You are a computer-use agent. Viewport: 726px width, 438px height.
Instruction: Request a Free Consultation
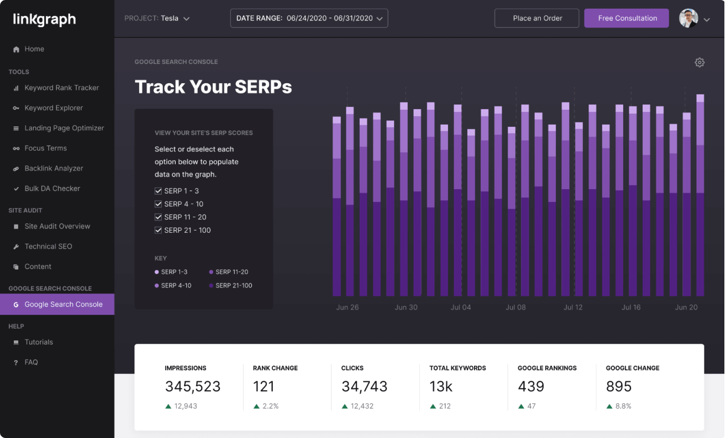(626, 18)
